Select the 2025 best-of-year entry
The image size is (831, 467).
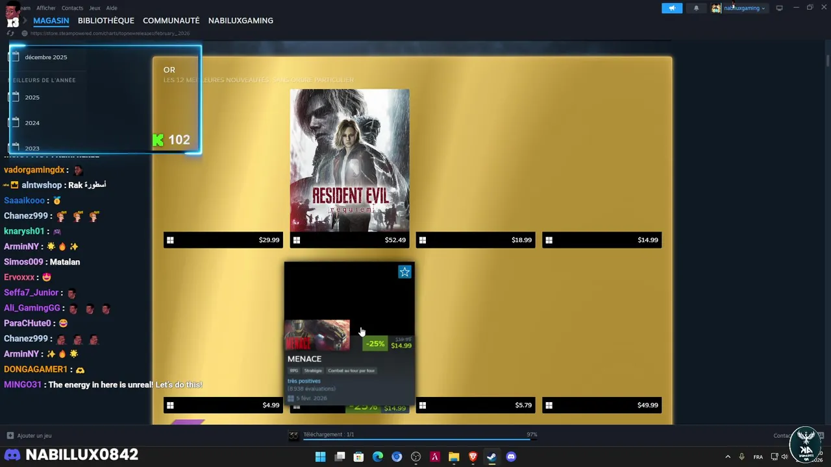coord(32,97)
